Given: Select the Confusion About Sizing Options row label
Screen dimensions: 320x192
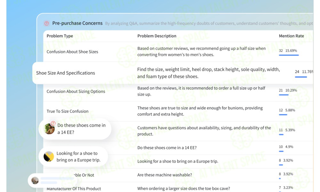Looking at the screenshot, I should tap(76, 92).
